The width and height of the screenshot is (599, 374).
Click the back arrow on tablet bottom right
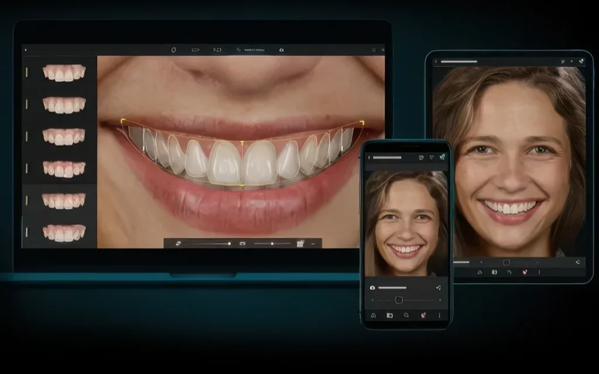click(x=577, y=262)
